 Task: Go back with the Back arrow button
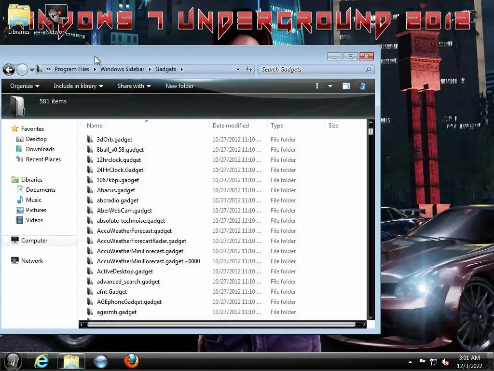(9, 70)
